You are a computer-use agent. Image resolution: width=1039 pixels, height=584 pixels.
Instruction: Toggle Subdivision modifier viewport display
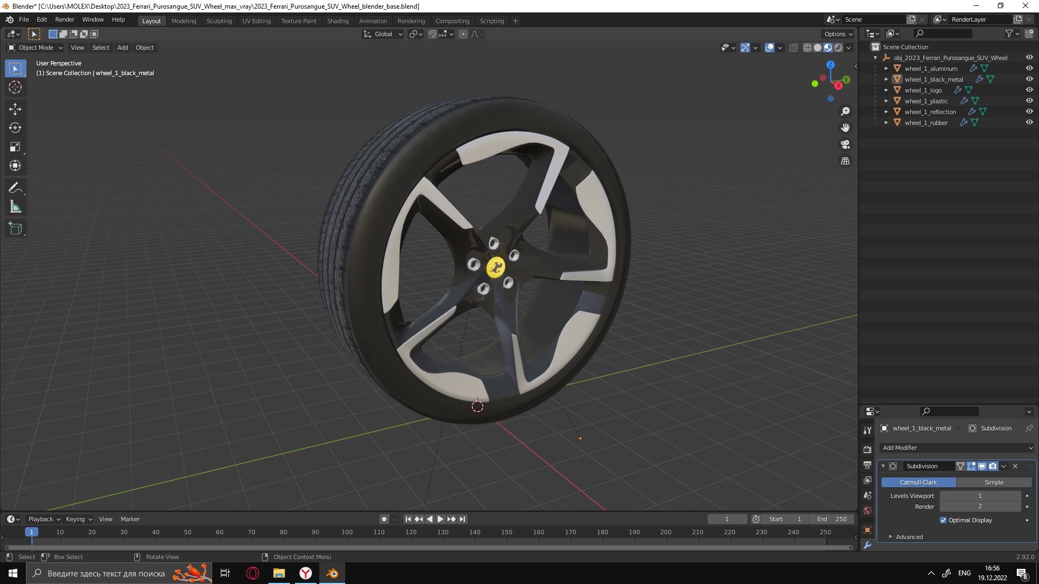982,466
